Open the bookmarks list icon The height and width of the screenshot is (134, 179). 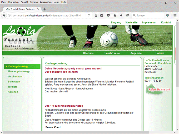(x=102, y=15)
